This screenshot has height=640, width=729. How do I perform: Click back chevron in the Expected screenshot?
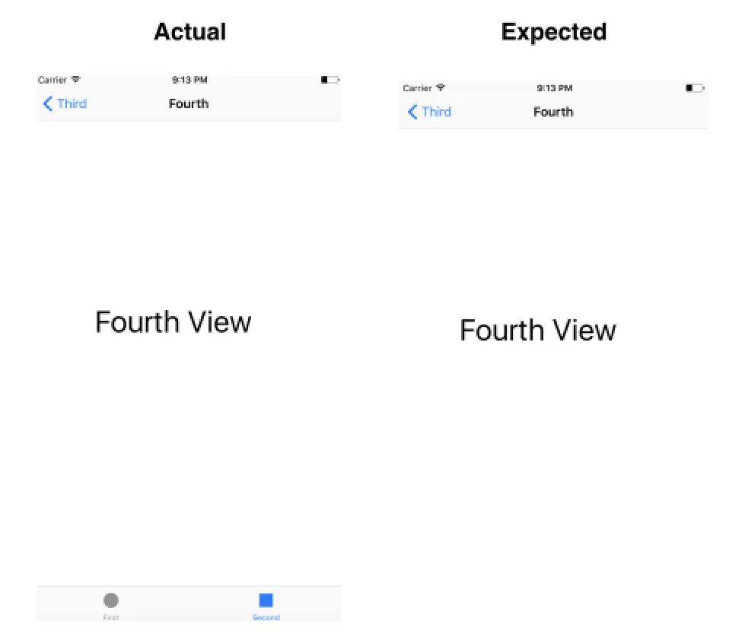point(412,112)
